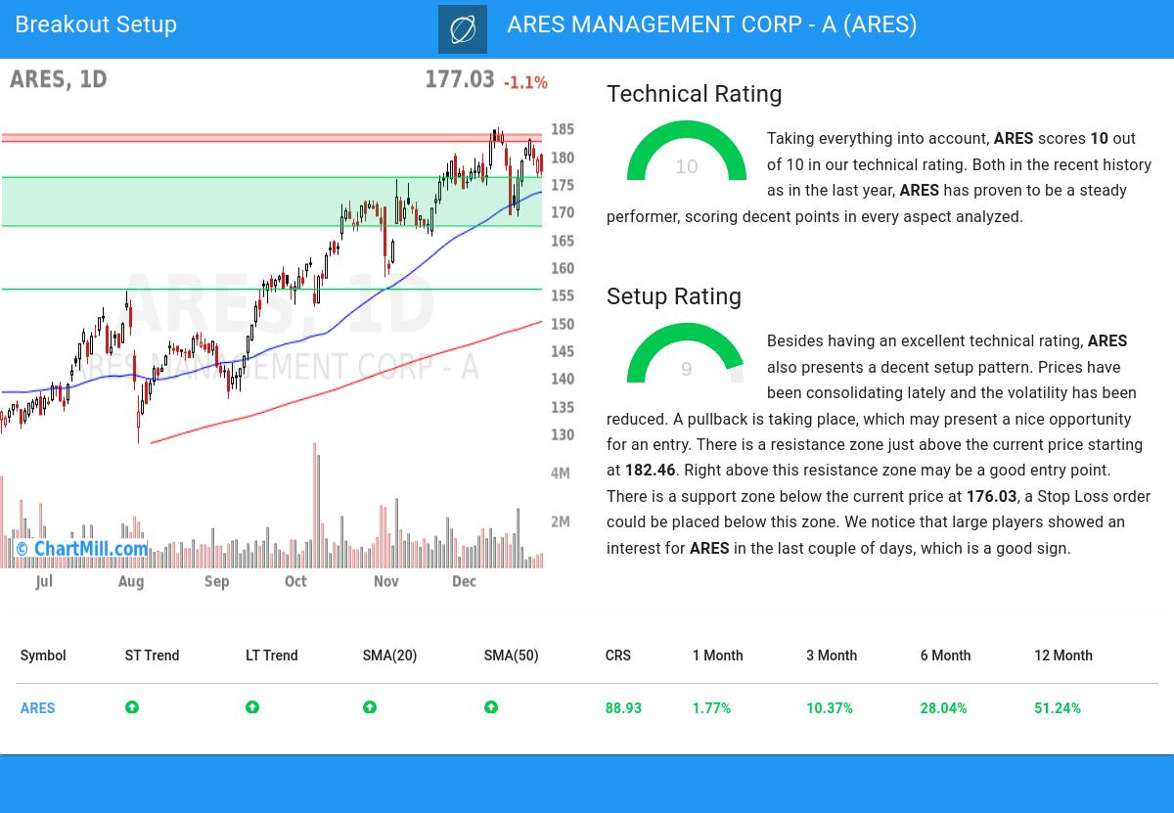Screen dimensions: 1174x813
Task: Click the LT Trend up arrow icon
Action: tap(252, 707)
